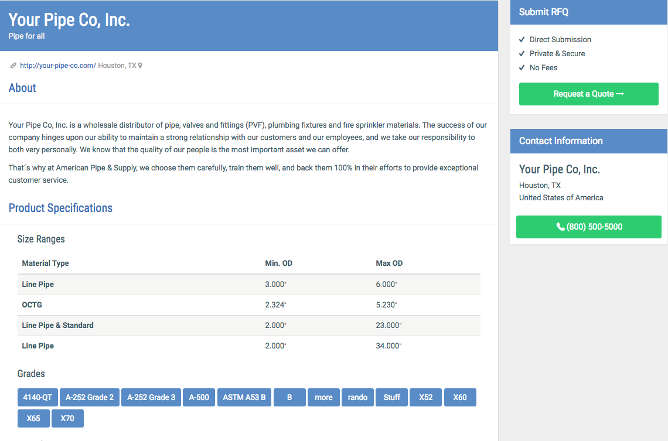Choose the A-252 Grade 3 tag

pyautogui.click(x=151, y=397)
